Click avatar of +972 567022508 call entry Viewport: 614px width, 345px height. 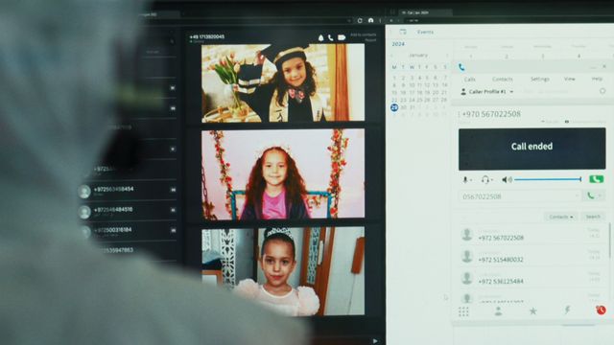(x=467, y=235)
